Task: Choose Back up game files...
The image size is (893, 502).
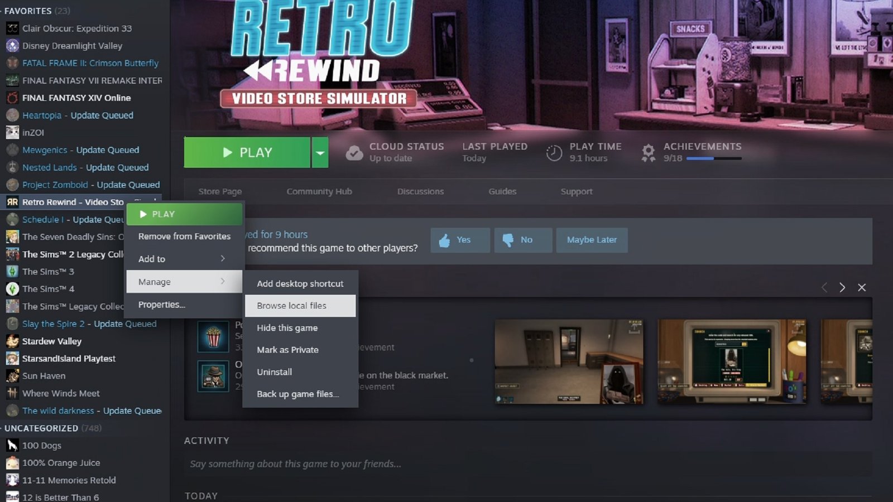Action: [x=300, y=394]
